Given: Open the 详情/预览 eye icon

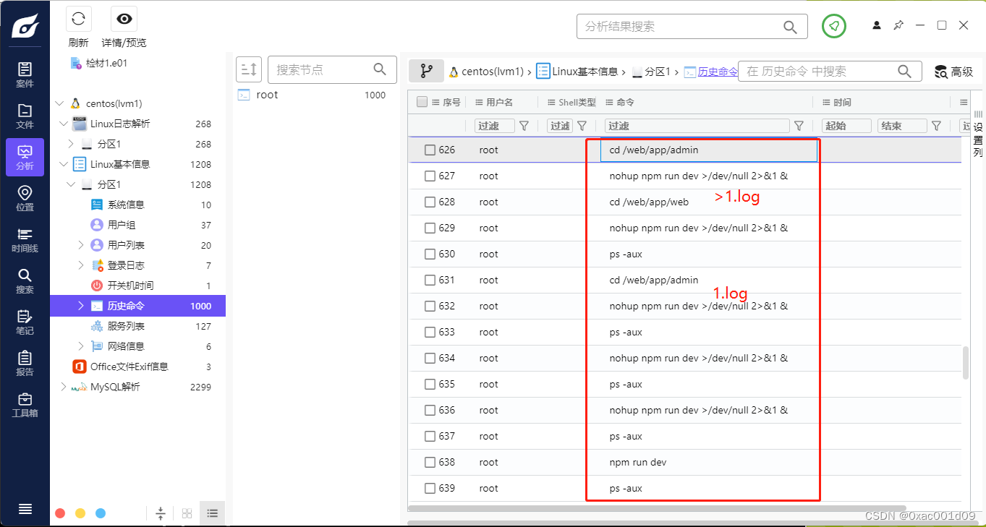Looking at the screenshot, I should [x=124, y=19].
